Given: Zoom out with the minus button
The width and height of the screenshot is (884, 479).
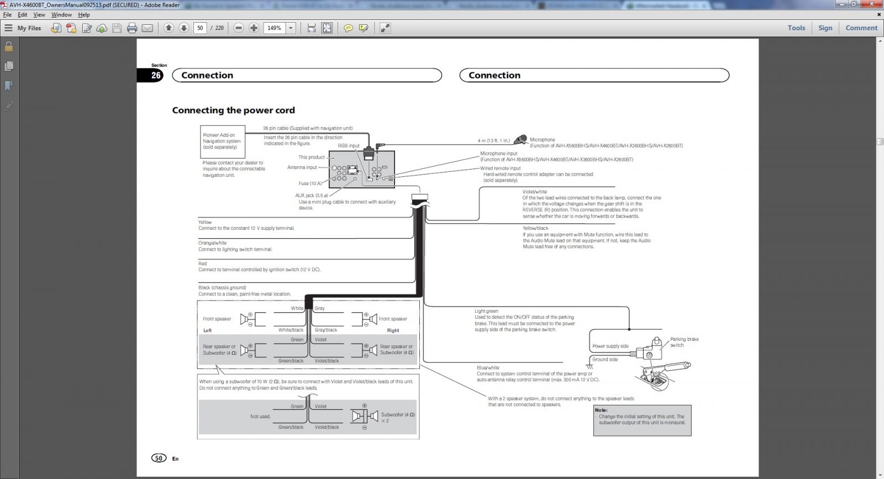Looking at the screenshot, I should tap(239, 28).
